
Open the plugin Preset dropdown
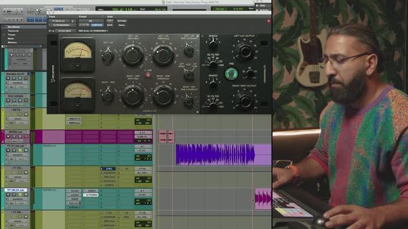coord(91,21)
